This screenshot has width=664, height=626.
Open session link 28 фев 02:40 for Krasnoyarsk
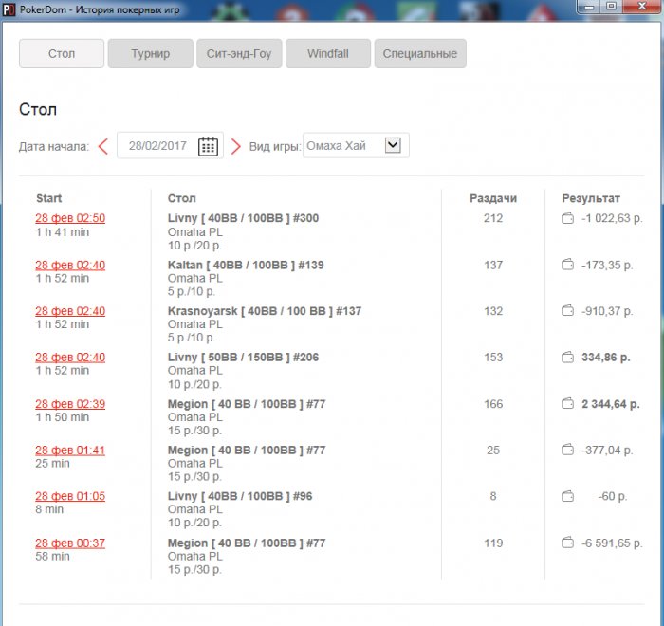coord(70,311)
